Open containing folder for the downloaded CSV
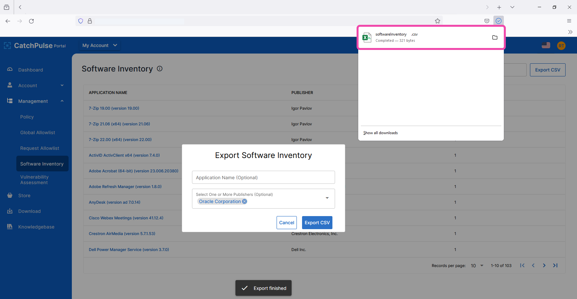577x299 pixels. click(x=495, y=38)
